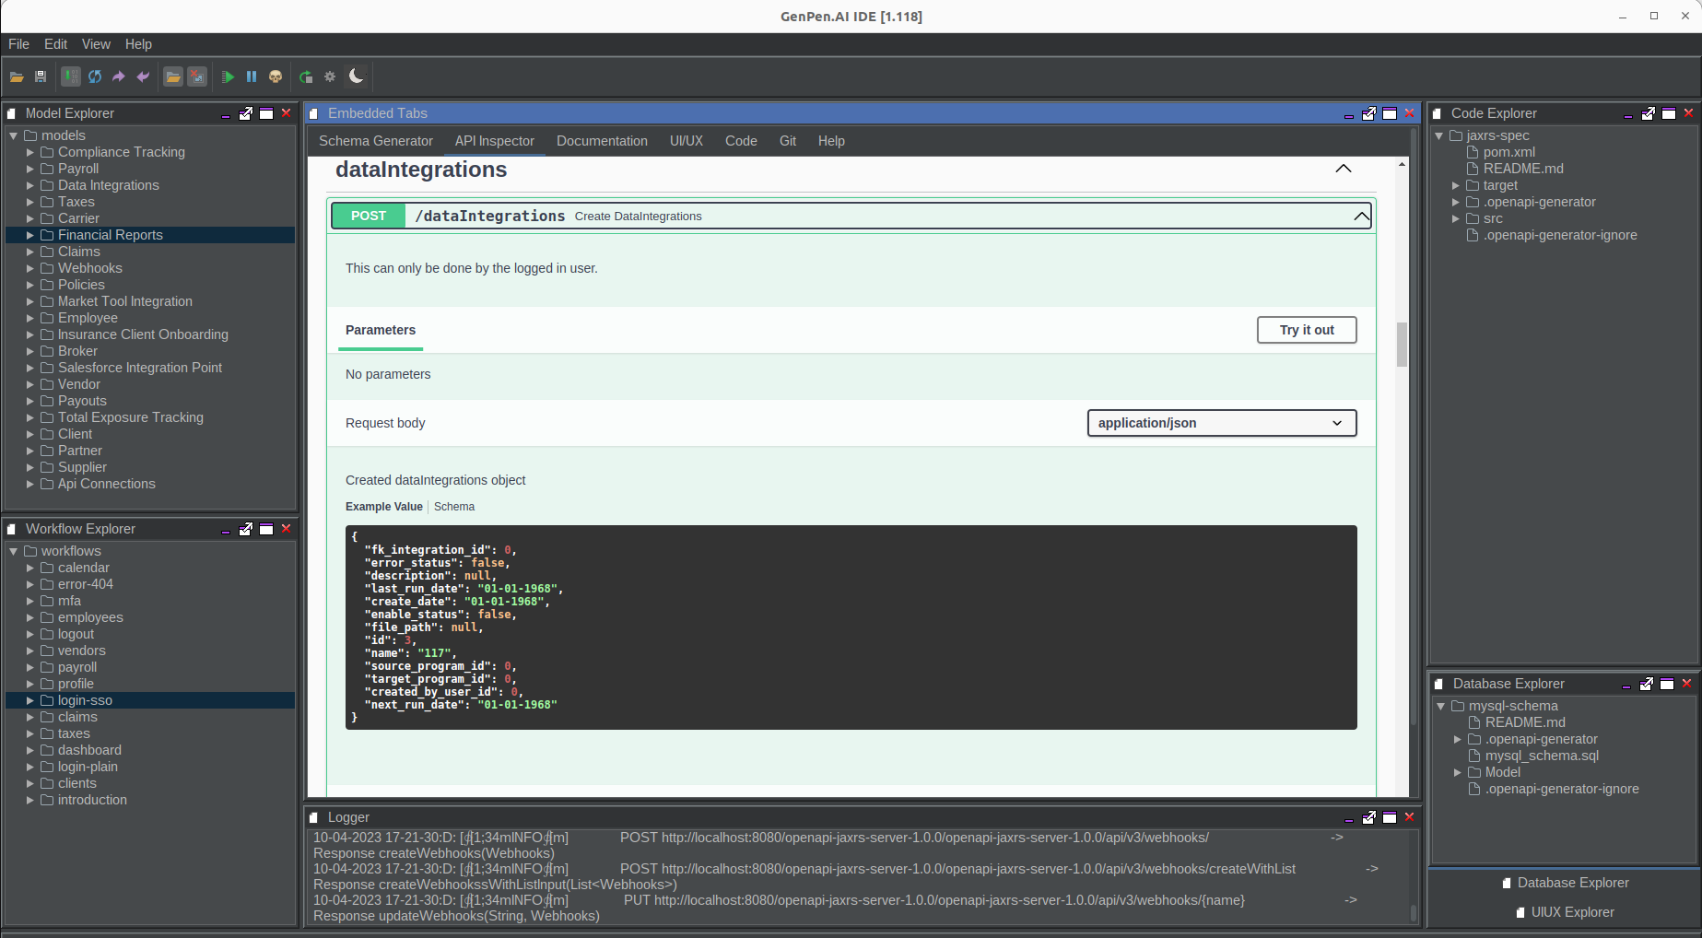Click the Try it out button

click(1306, 330)
